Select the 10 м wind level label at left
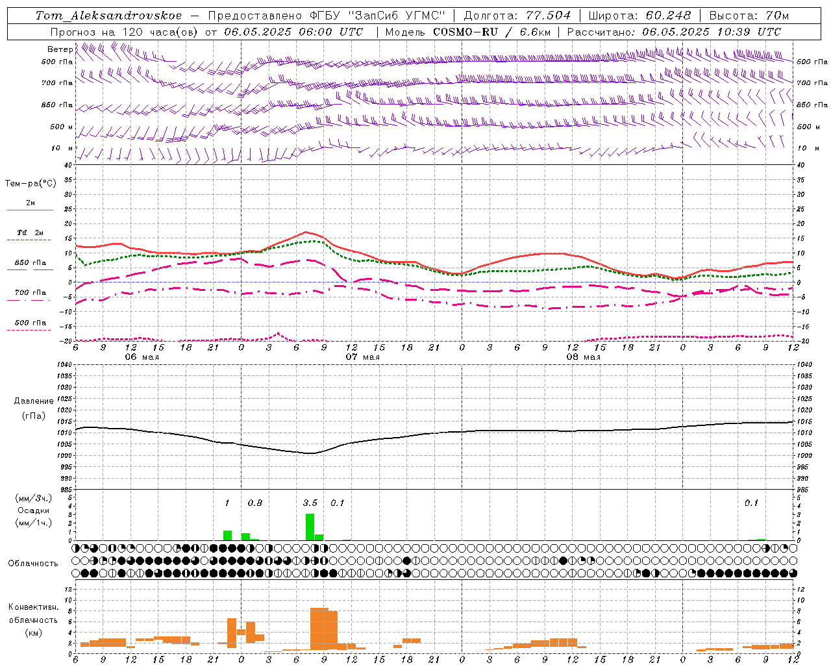 (63, 148)
